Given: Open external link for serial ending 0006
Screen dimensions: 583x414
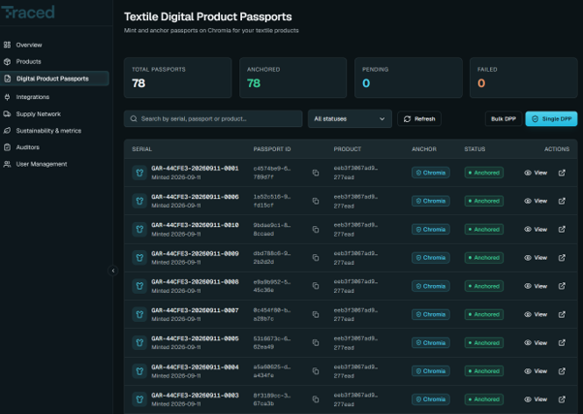Looking at the screenshot, I should 562,201.
